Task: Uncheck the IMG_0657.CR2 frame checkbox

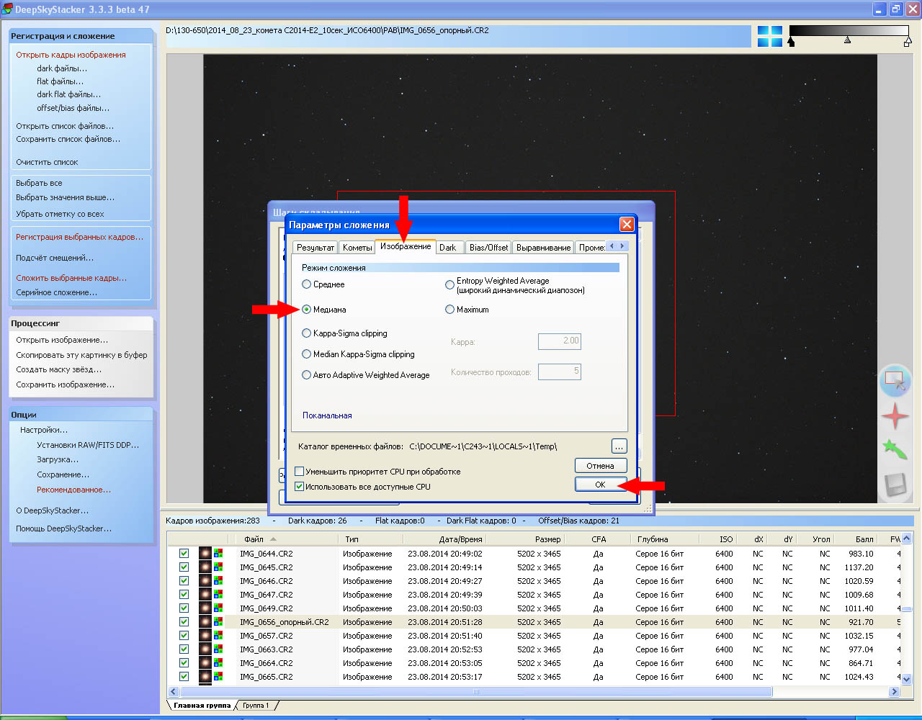Action: click(184, 636)
